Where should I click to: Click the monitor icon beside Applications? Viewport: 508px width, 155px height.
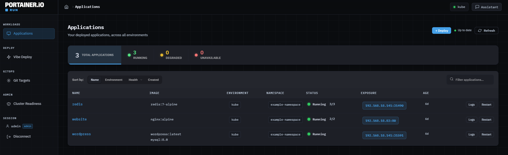click(x=9, y=34)
